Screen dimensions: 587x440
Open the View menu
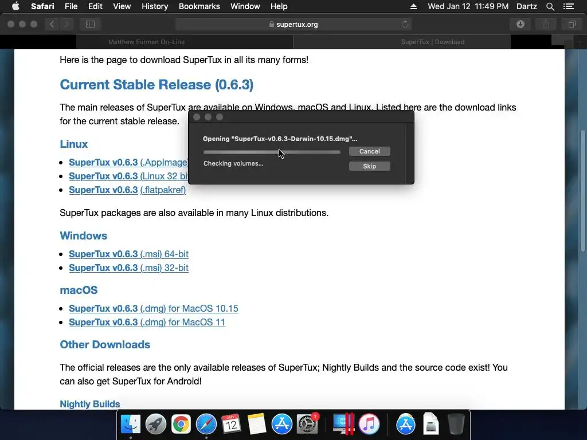pyautogui.click(x=122, y=6)
